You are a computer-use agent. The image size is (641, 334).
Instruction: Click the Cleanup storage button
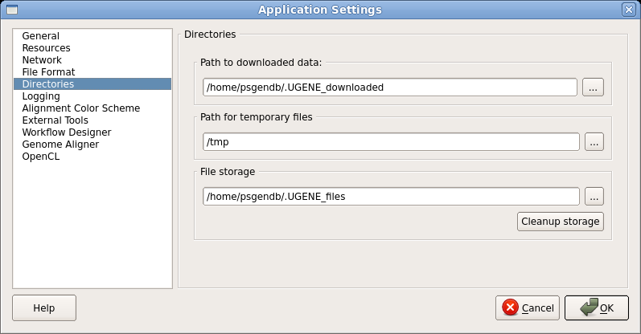(x=560, y=222)
